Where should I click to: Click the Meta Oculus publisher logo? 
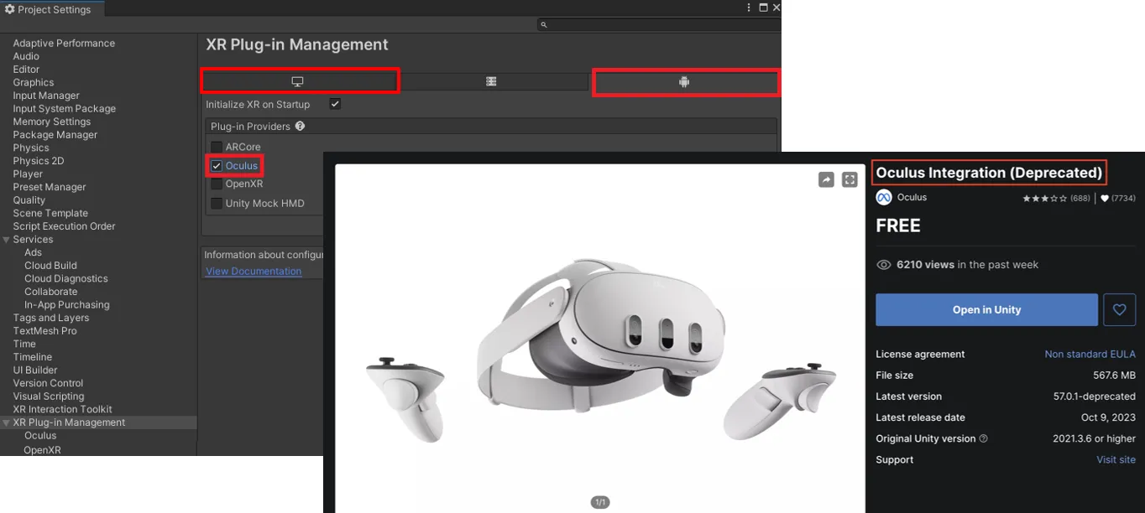pos(884,197)
